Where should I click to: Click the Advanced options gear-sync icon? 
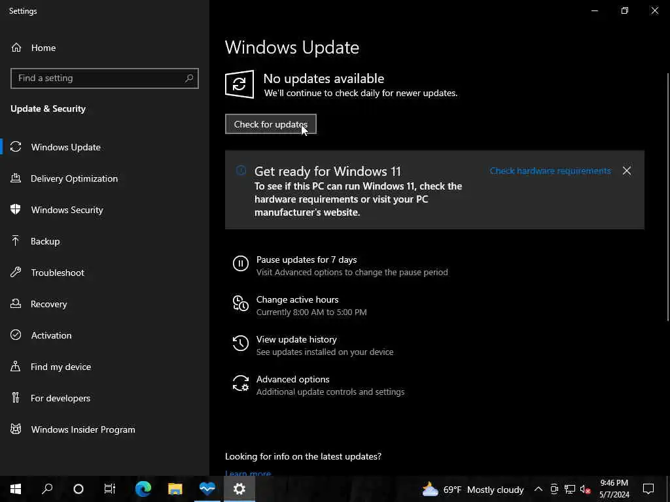pos(241,383)
